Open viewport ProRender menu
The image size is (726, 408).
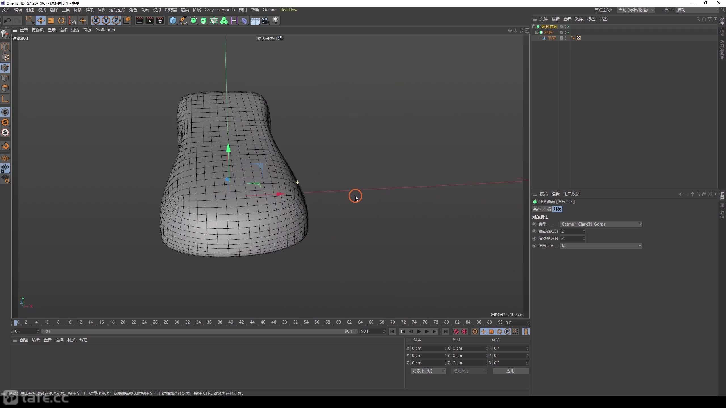tap(105, 30)
